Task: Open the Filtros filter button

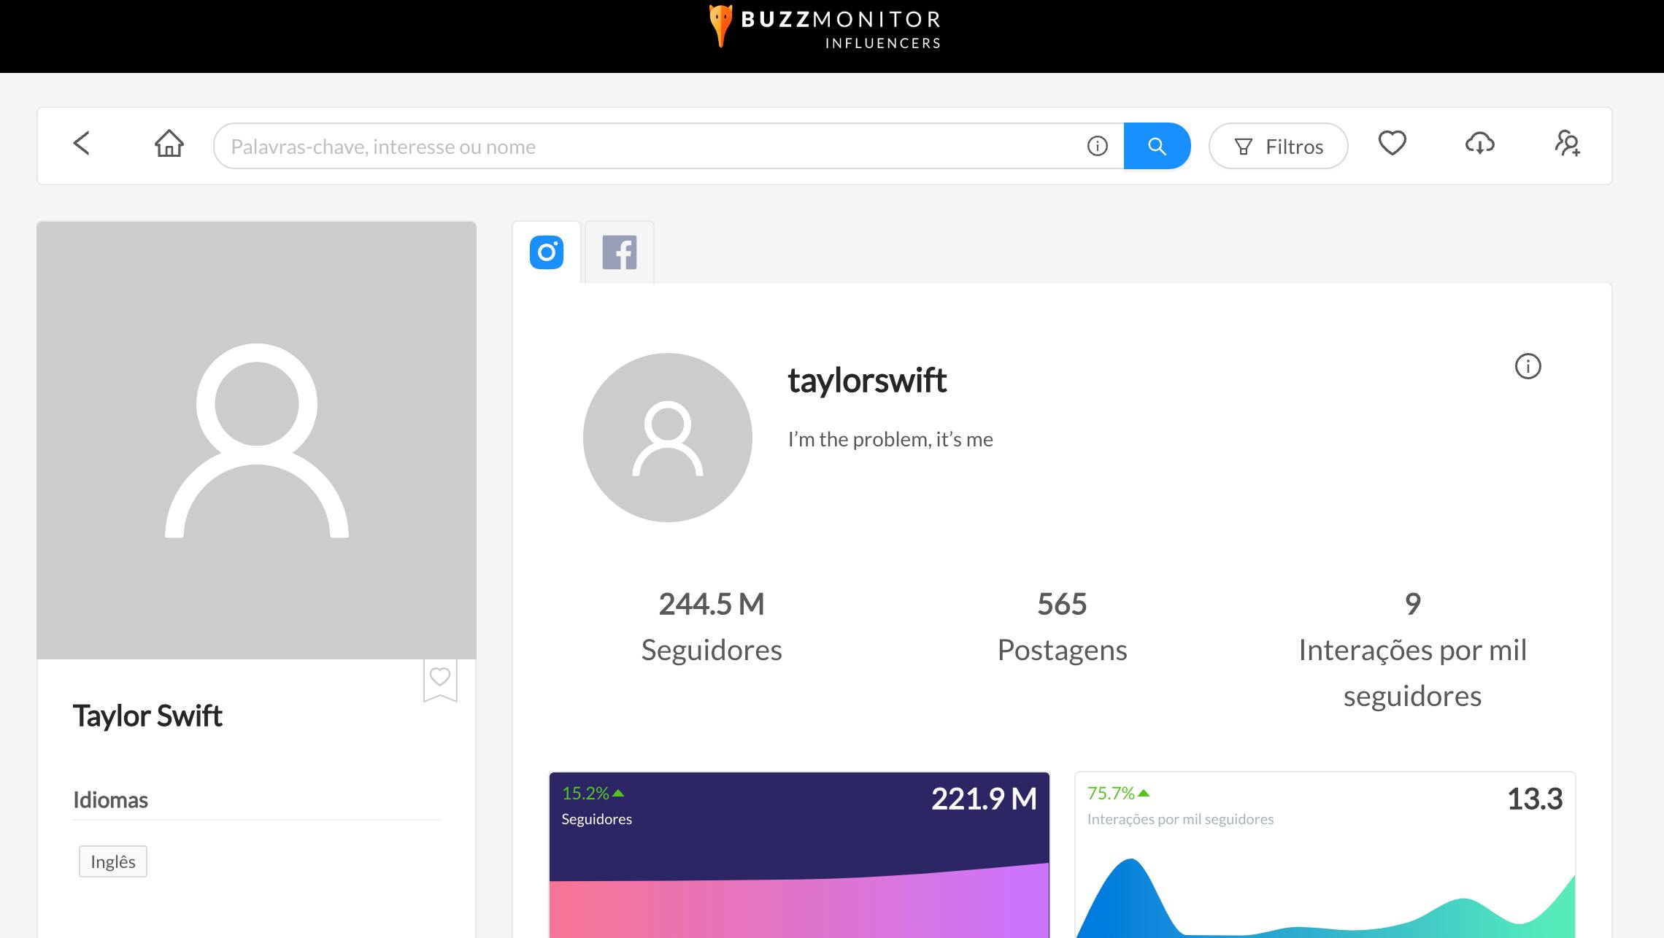Action: pyautogui.click(x=1278, y=146)
